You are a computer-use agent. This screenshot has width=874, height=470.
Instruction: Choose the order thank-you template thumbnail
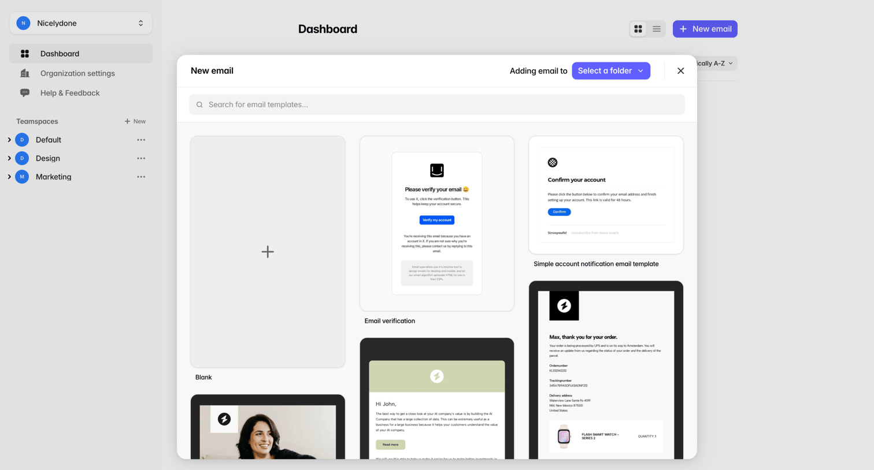(x=606, y=370)
